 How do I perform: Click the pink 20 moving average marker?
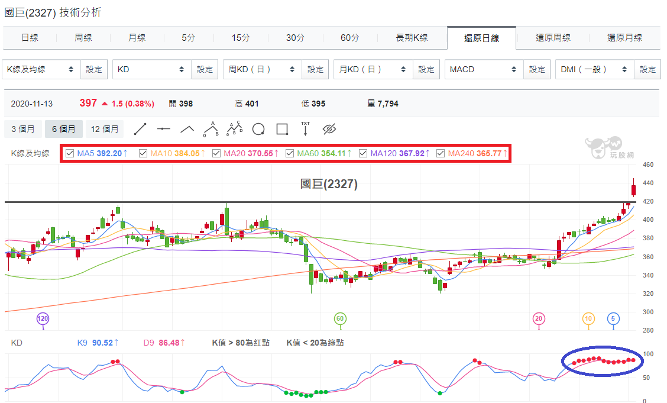pyautogui.click(x=539, y=318)
